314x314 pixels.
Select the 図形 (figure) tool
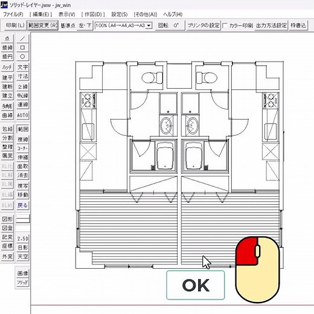coord(7,219)
